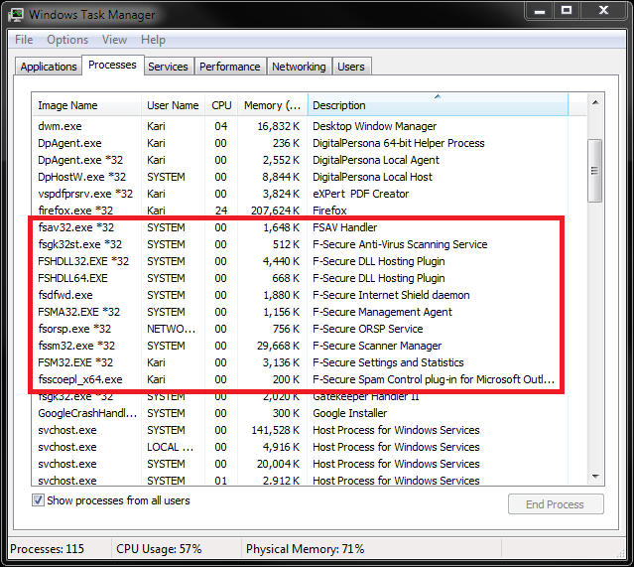Click the Physical Memory: 71% status entry

point(306,549)
